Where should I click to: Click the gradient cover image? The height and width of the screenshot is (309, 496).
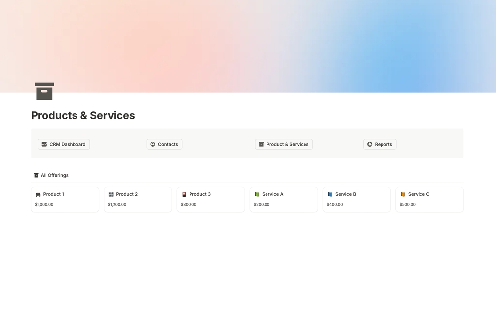248,46
